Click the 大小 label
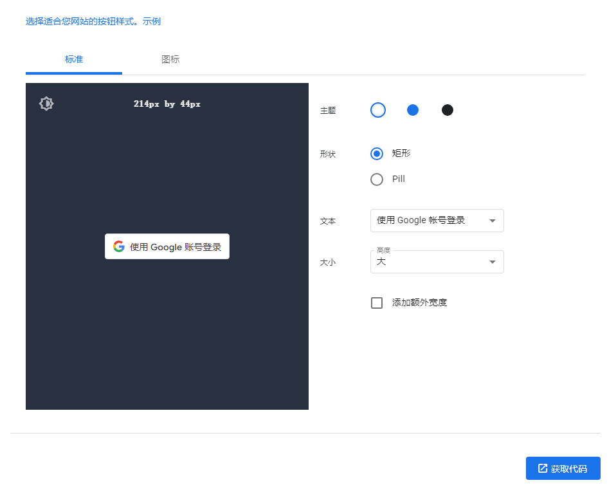616x485 pixels. (x=328, y=262)
